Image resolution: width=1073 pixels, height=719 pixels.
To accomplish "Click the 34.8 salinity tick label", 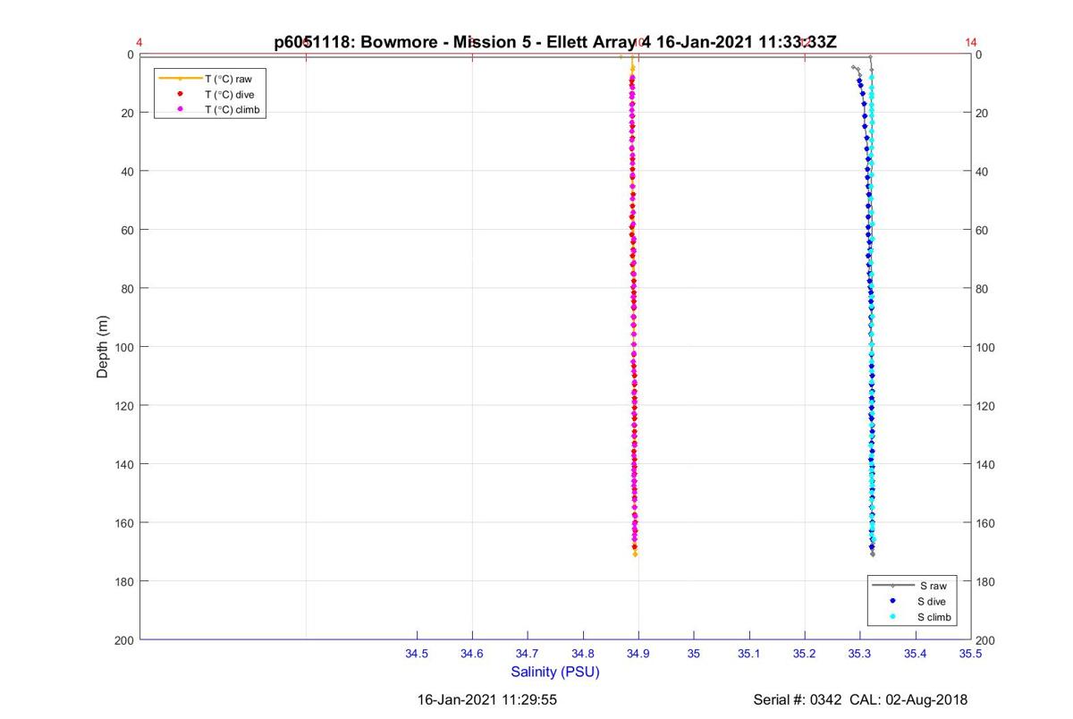I will tap(583, 655).
